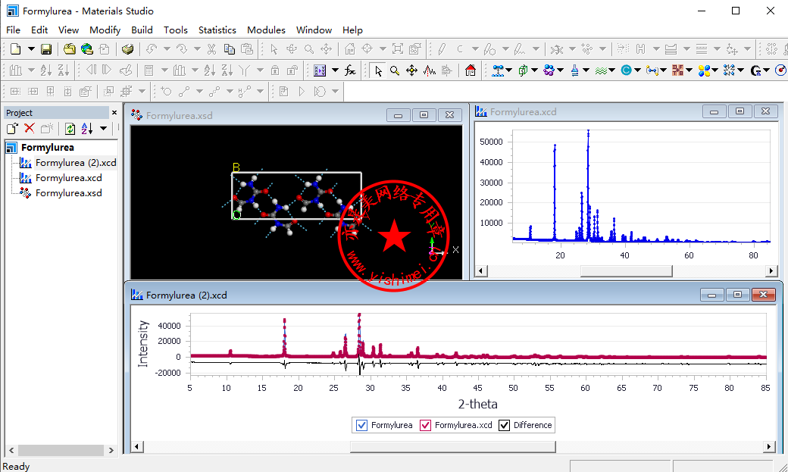The width and height of the screenshot is (788, 472).
Task: Click the red house reset view icon
Action: coord(471,70)
